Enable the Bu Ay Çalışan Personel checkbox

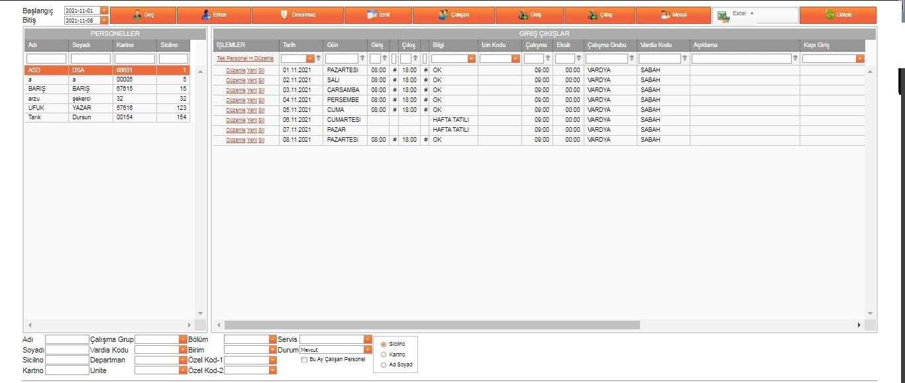tap(304, 360)
